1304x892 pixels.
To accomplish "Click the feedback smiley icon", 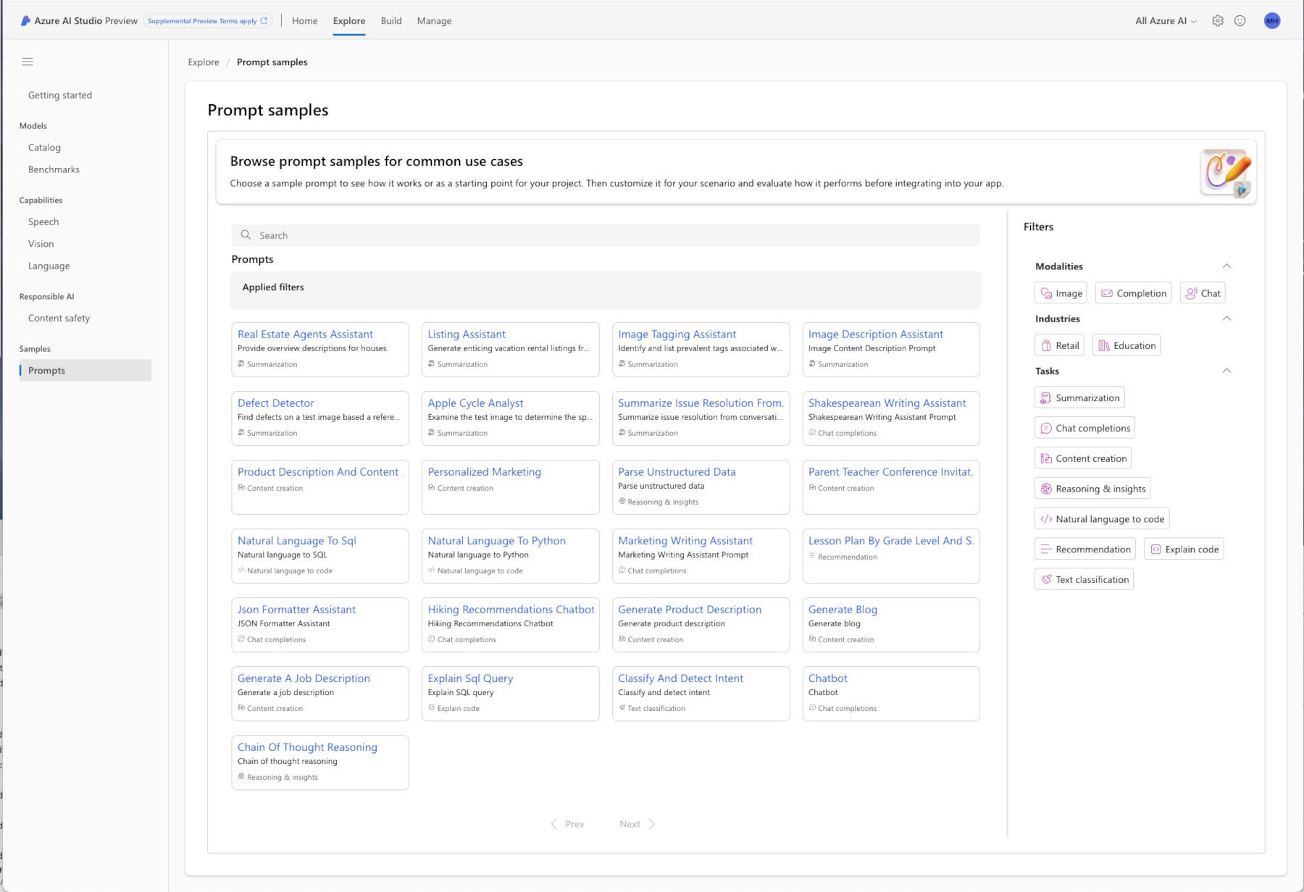I will [x=1240, y=21].
